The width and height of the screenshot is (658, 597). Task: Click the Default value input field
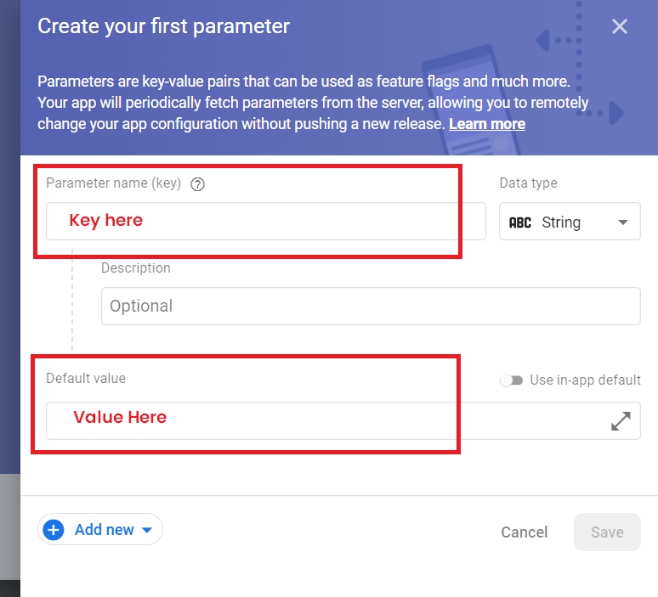tap(323, 420)
